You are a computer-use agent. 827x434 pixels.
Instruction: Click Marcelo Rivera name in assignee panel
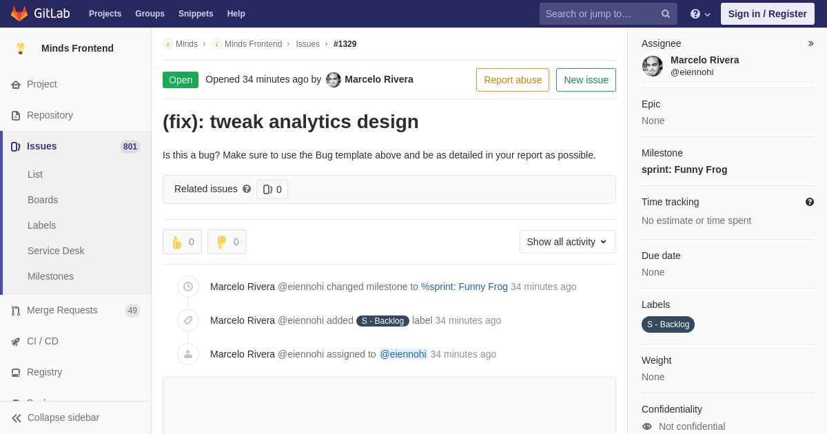(x=704, y=60)
